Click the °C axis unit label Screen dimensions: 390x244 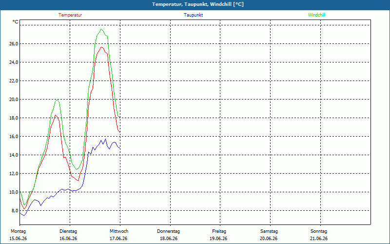tap(16, 22)
